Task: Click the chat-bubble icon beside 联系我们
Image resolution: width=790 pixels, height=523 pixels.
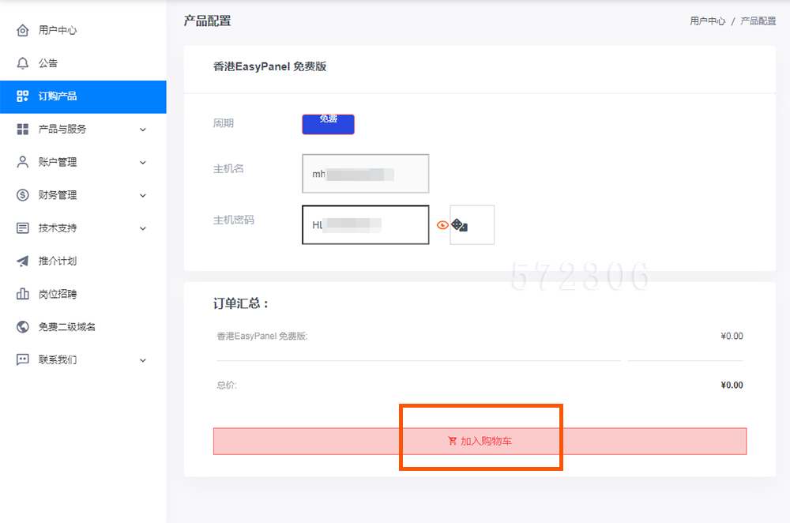Action: click(23, 359)
